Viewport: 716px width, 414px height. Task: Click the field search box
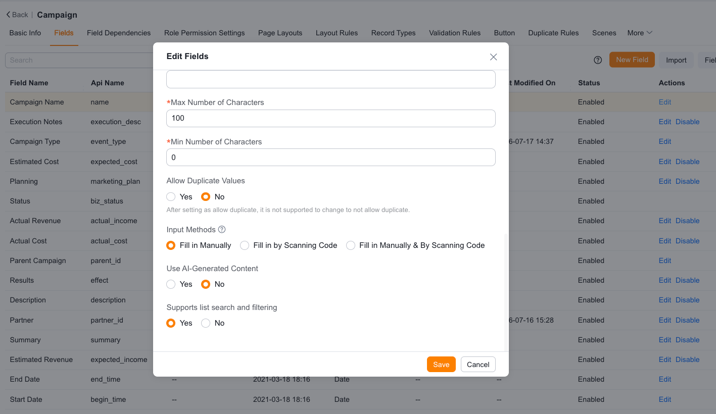click(79, 60)
